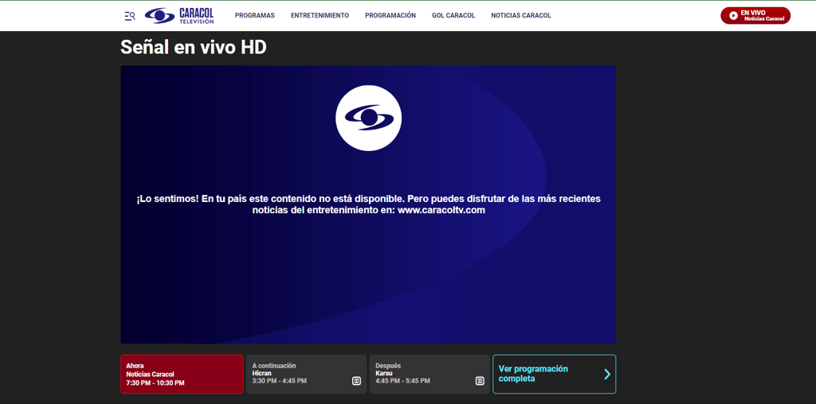Screen dimensions: 816x404
Task: Click the 7:30 PM - 10:30 PM time text
Action: coord(155,383)
